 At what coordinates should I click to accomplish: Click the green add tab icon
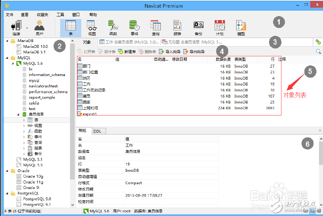click(x=319, y=42)
